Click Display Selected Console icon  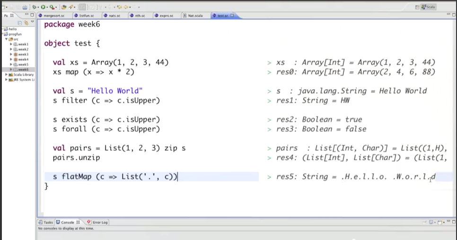[x=431, y=222]
